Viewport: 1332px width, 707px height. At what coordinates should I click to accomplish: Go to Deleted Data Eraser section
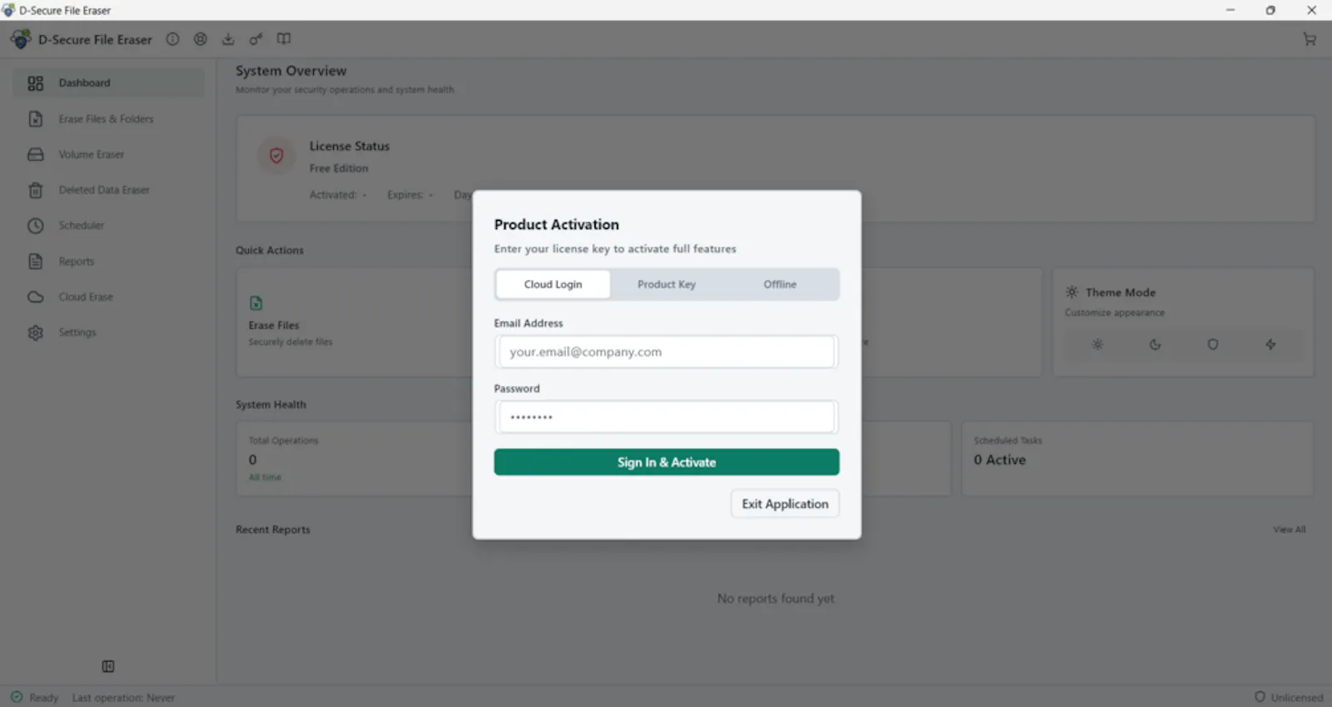(x=109, y=190)
